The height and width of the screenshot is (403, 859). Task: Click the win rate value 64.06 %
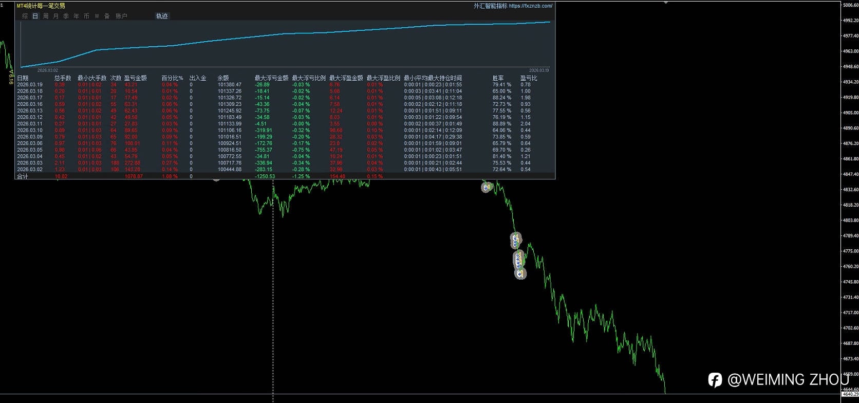pos(501,131)
